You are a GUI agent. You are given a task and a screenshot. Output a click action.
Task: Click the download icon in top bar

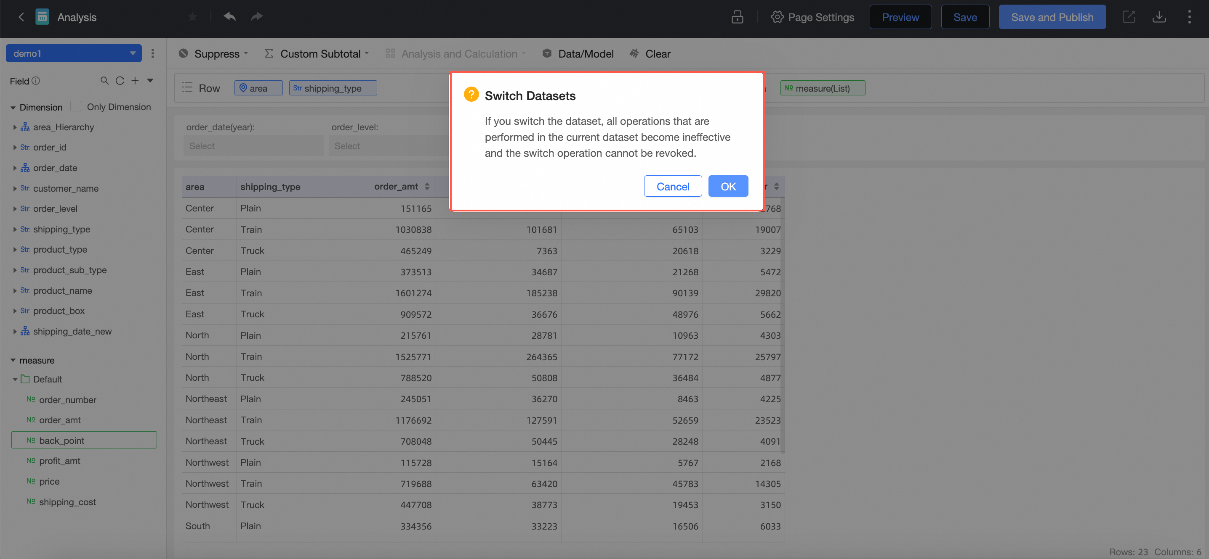[1159, 17]
